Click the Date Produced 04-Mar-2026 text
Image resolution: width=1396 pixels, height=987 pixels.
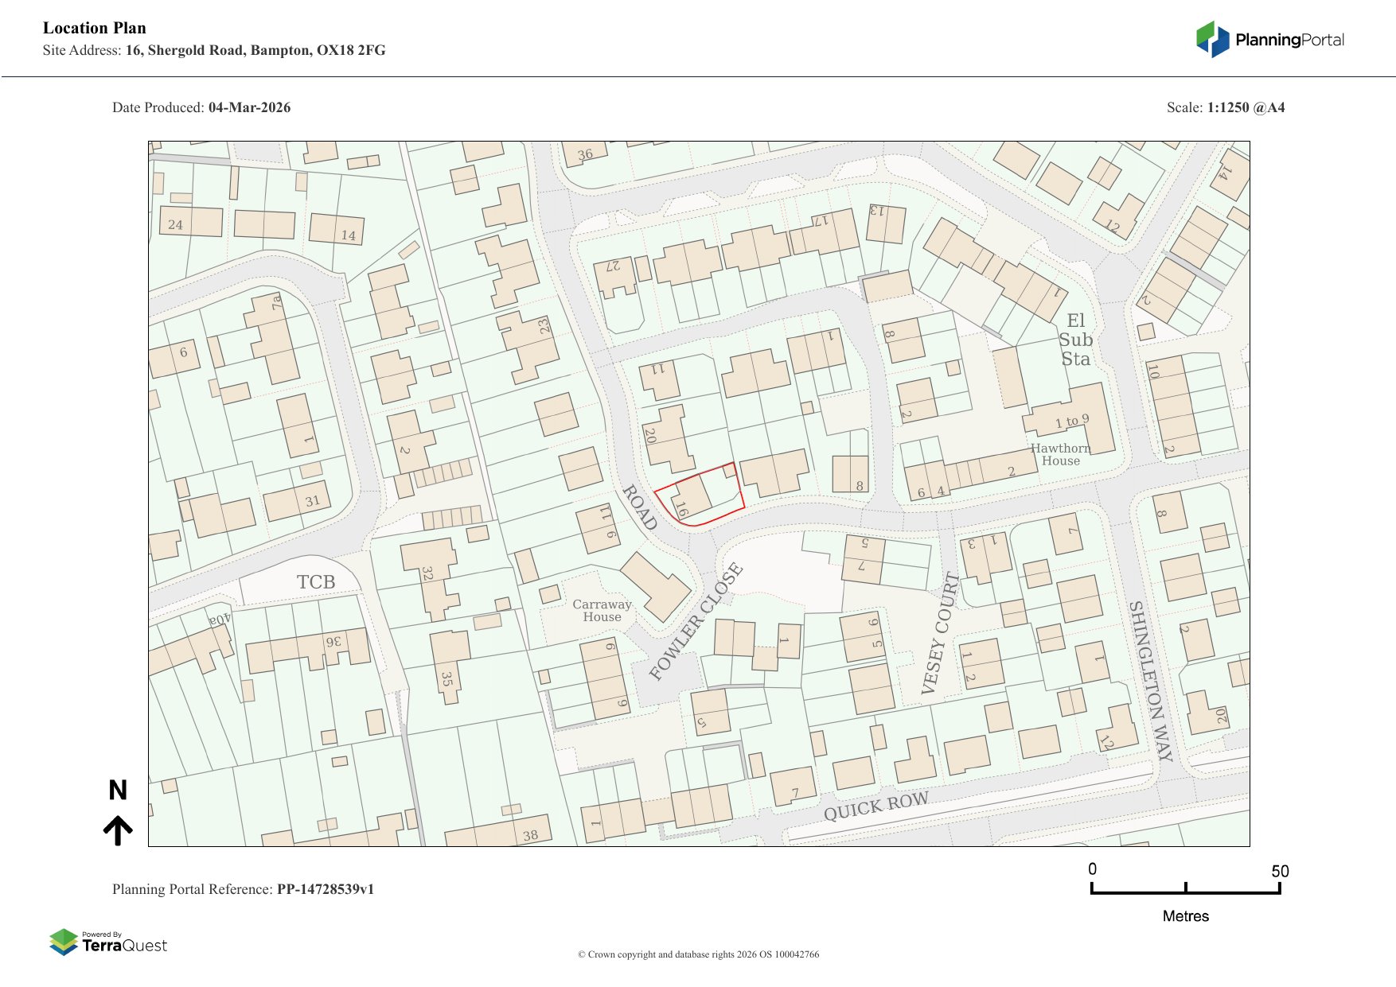coord(201,107)
